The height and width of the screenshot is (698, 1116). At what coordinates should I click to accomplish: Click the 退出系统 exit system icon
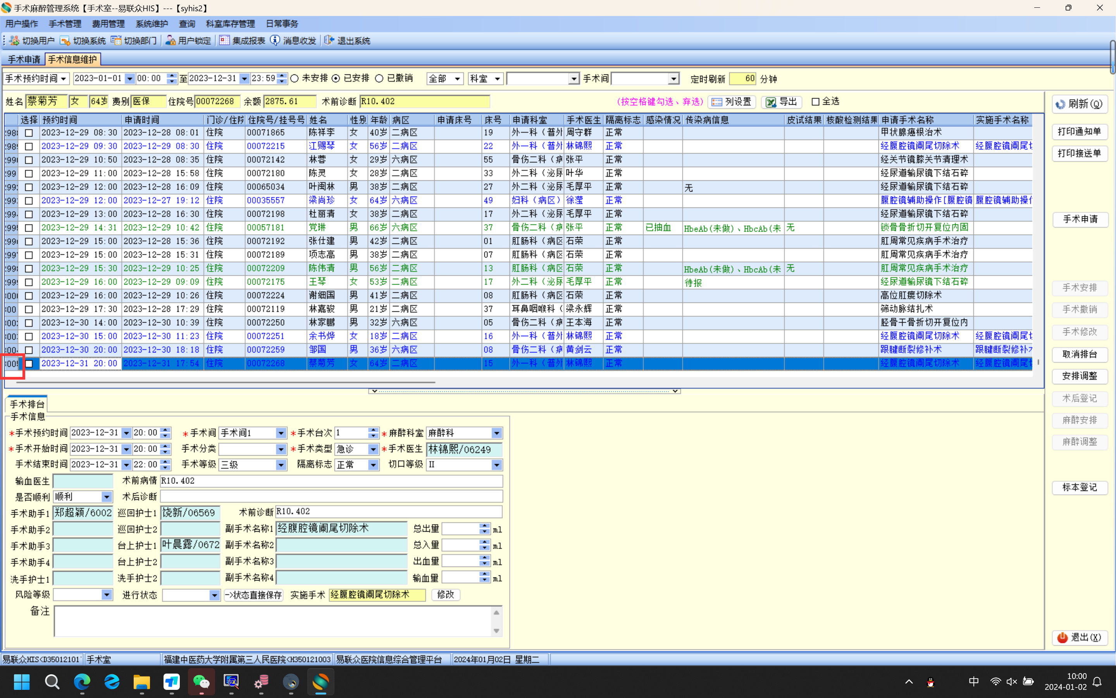pos(329,41)
